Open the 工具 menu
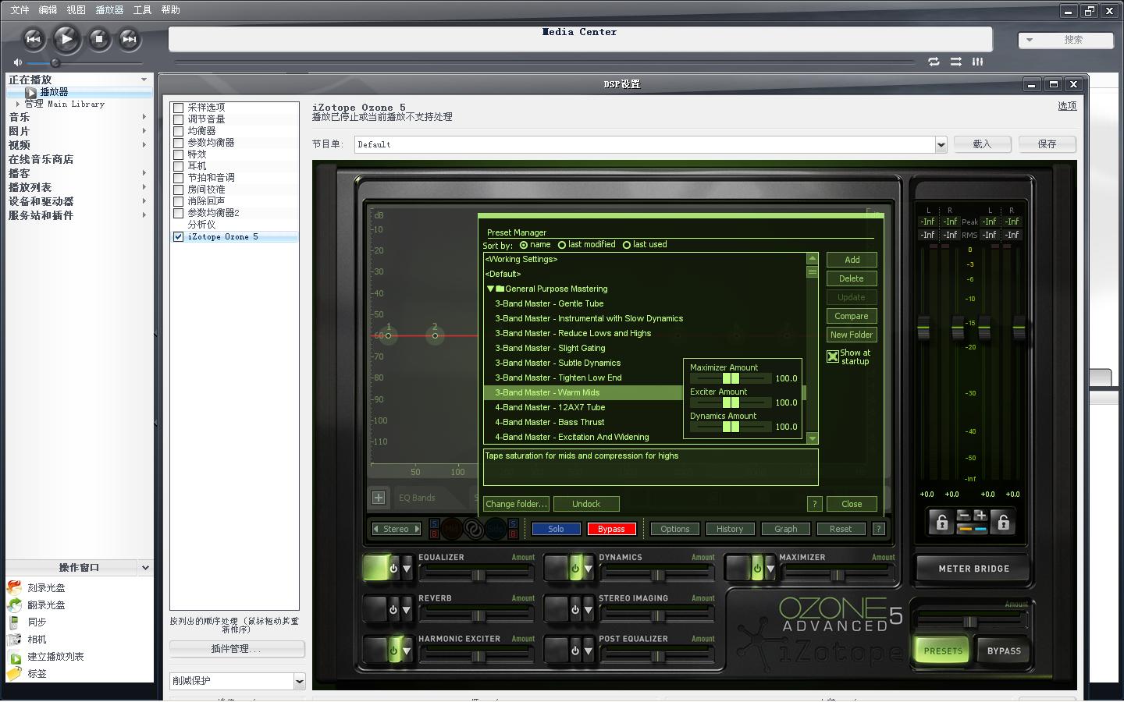This screenshot has height=702, width=1124. pyautogui.click(x=142, y=10)
